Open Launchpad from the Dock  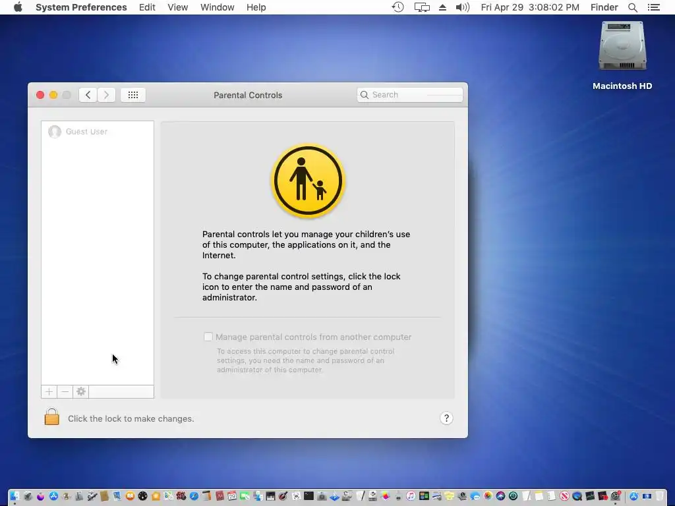pos(28,496)
